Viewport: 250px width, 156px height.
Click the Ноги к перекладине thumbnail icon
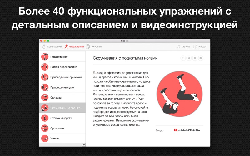[x=45, y=67]
